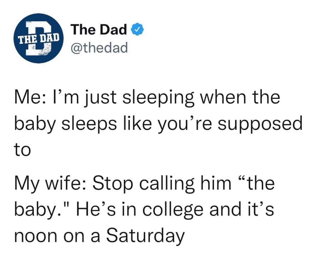This screenshot has height=271, width=321.
Task: Click the word "Saturday" ending the tweet
Action: [147, 236]
